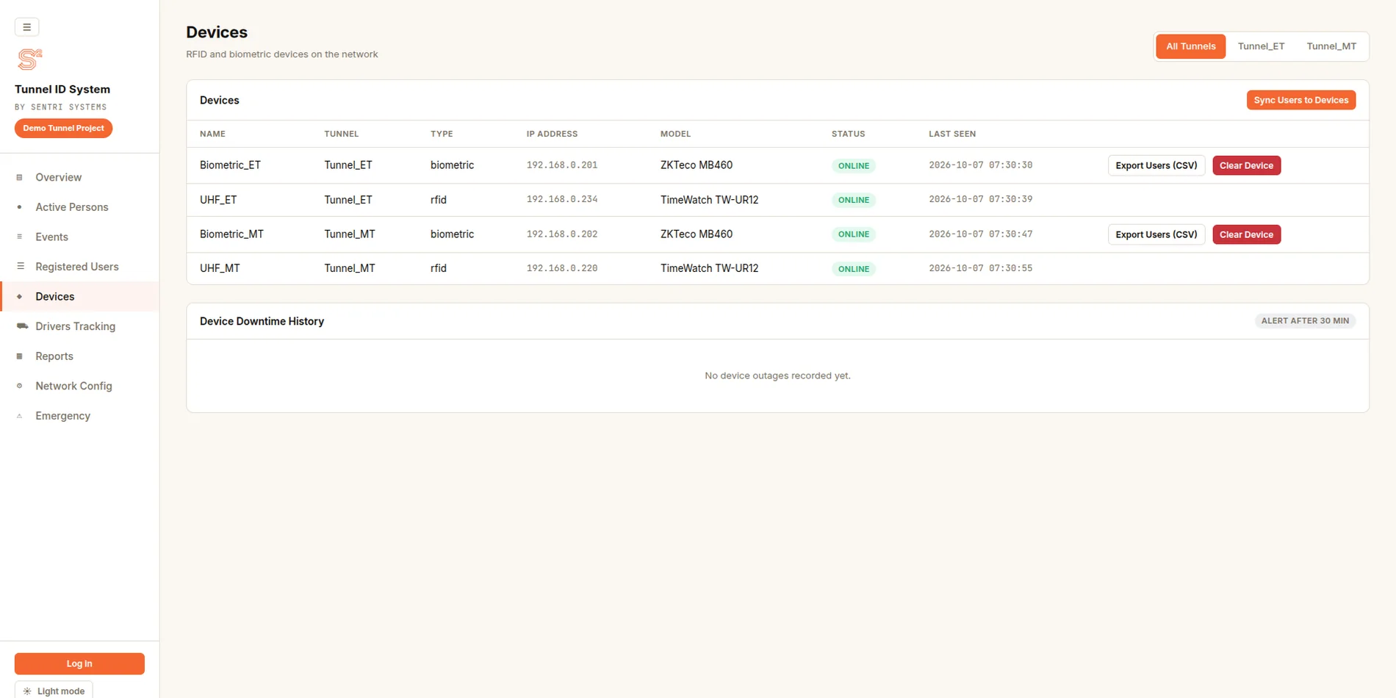Select the Biometric_ET device name
Viewport: 1396px width, 698px height.
point(230,165)
